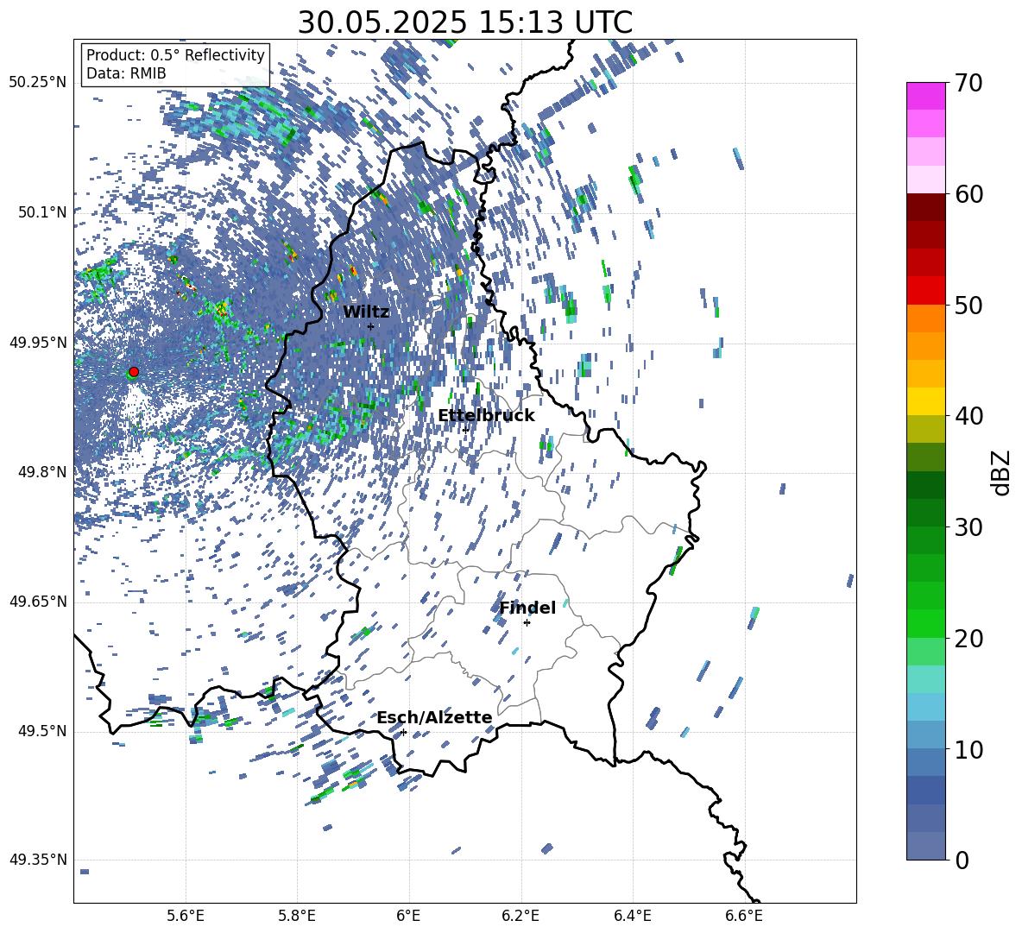
Task: Click 'Product: 0.5° Reflectivity' text
Action: 175,55
